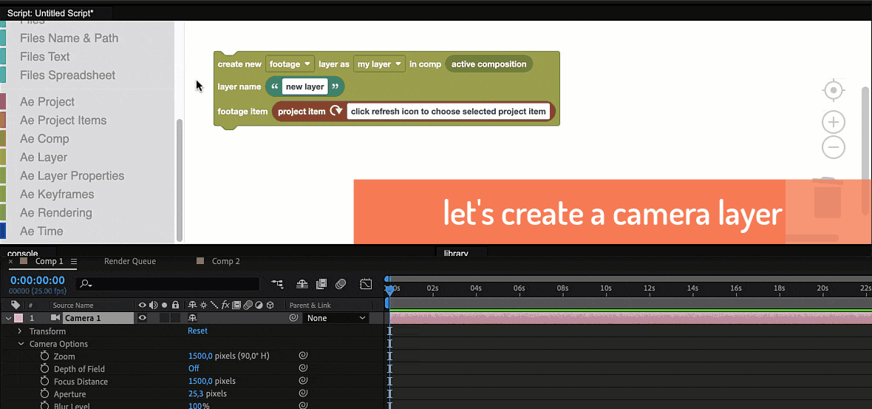
Task: Click the shy layers hide icon in timeline toolbar
Action: [x=302, y=284]
